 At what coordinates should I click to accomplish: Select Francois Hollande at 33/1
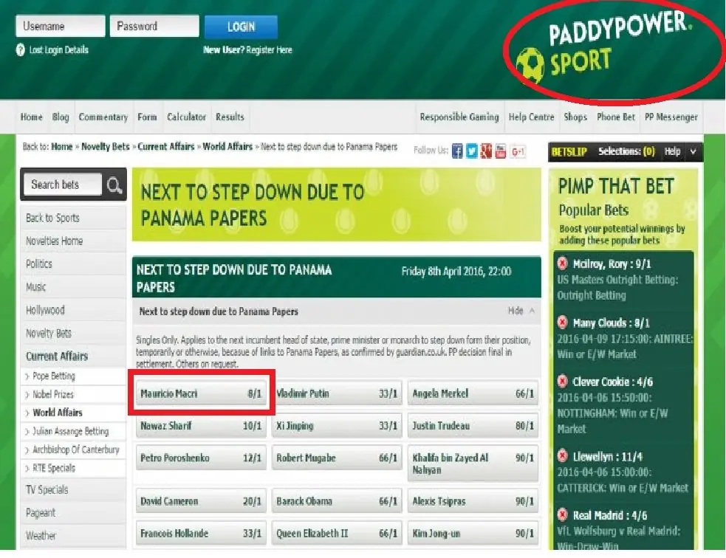(x=201, y=534)
